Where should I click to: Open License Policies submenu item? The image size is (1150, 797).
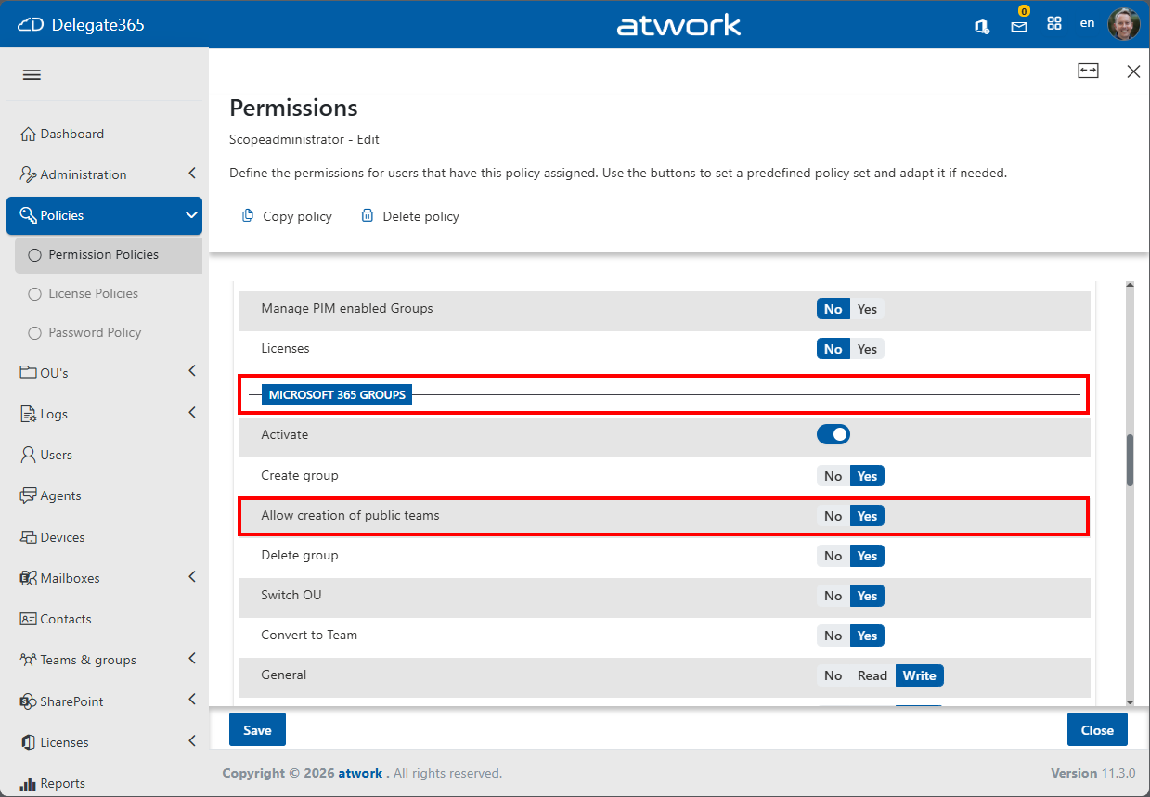click(109, 293)
